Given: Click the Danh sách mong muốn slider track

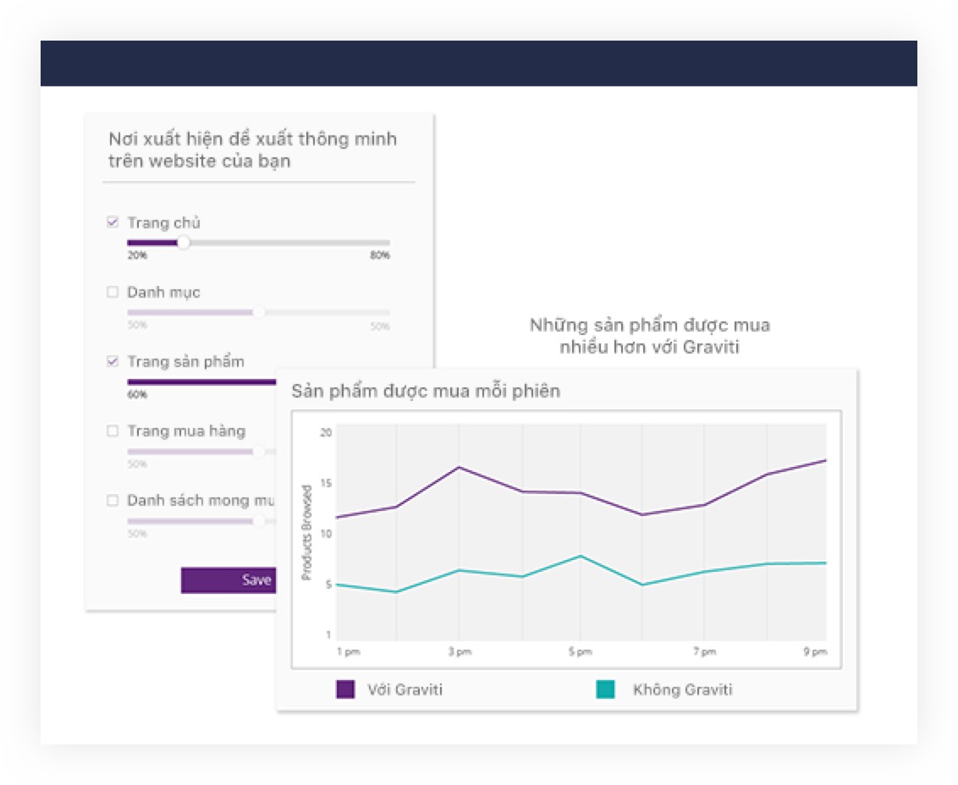Looking at the screenshot, I should click(x=201, y=521).
